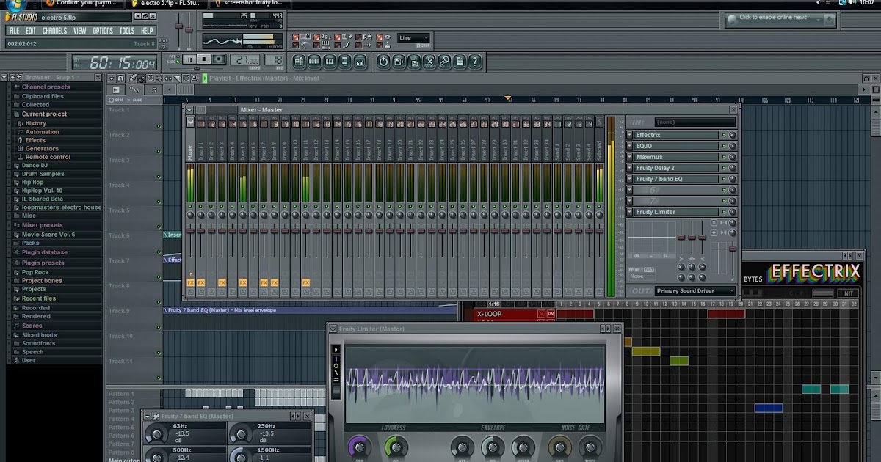
Task: Open the Fruity Limiter window menu arrow
Action: (333, 329)
